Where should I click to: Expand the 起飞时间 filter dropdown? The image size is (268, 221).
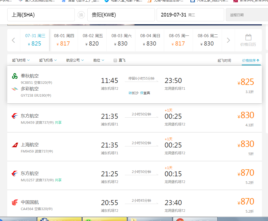click(x=21, y=60)
